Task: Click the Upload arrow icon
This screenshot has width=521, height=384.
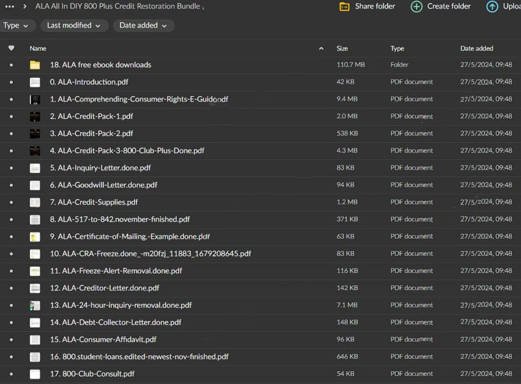Action: click(492, 7)
